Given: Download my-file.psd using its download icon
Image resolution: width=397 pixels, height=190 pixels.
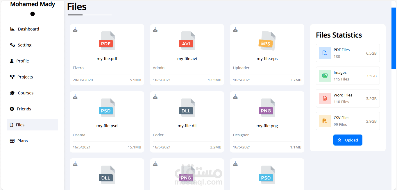Looking at the screenshot, I should coord(75,96).
